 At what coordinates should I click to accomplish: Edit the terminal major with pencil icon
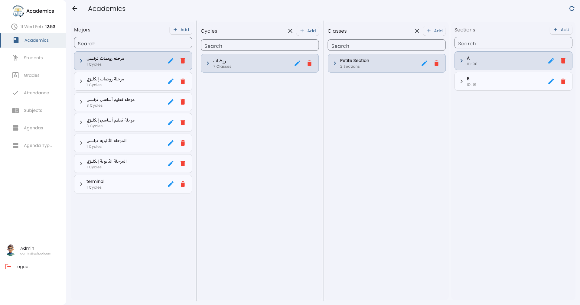tap(171, 184)
